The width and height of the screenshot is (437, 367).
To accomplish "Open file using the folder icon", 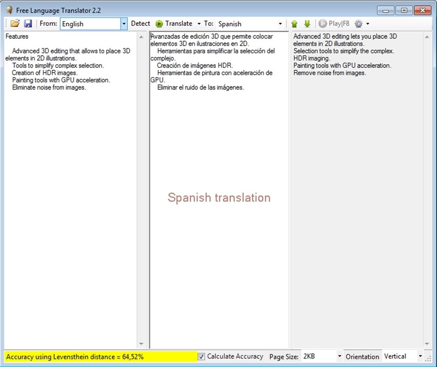I will (x=15, y=23).
